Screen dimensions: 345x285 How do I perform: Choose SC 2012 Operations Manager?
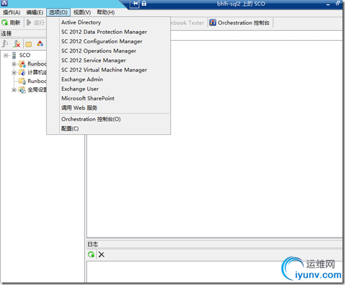click(x=109, y=51)
